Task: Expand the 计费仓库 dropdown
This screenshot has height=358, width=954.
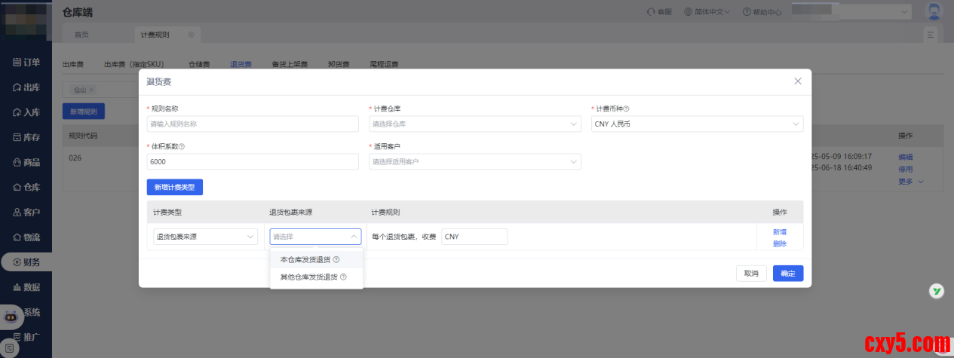Action: 474,124
